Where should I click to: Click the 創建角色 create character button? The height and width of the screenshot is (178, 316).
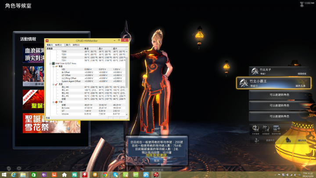coord(264,140)
